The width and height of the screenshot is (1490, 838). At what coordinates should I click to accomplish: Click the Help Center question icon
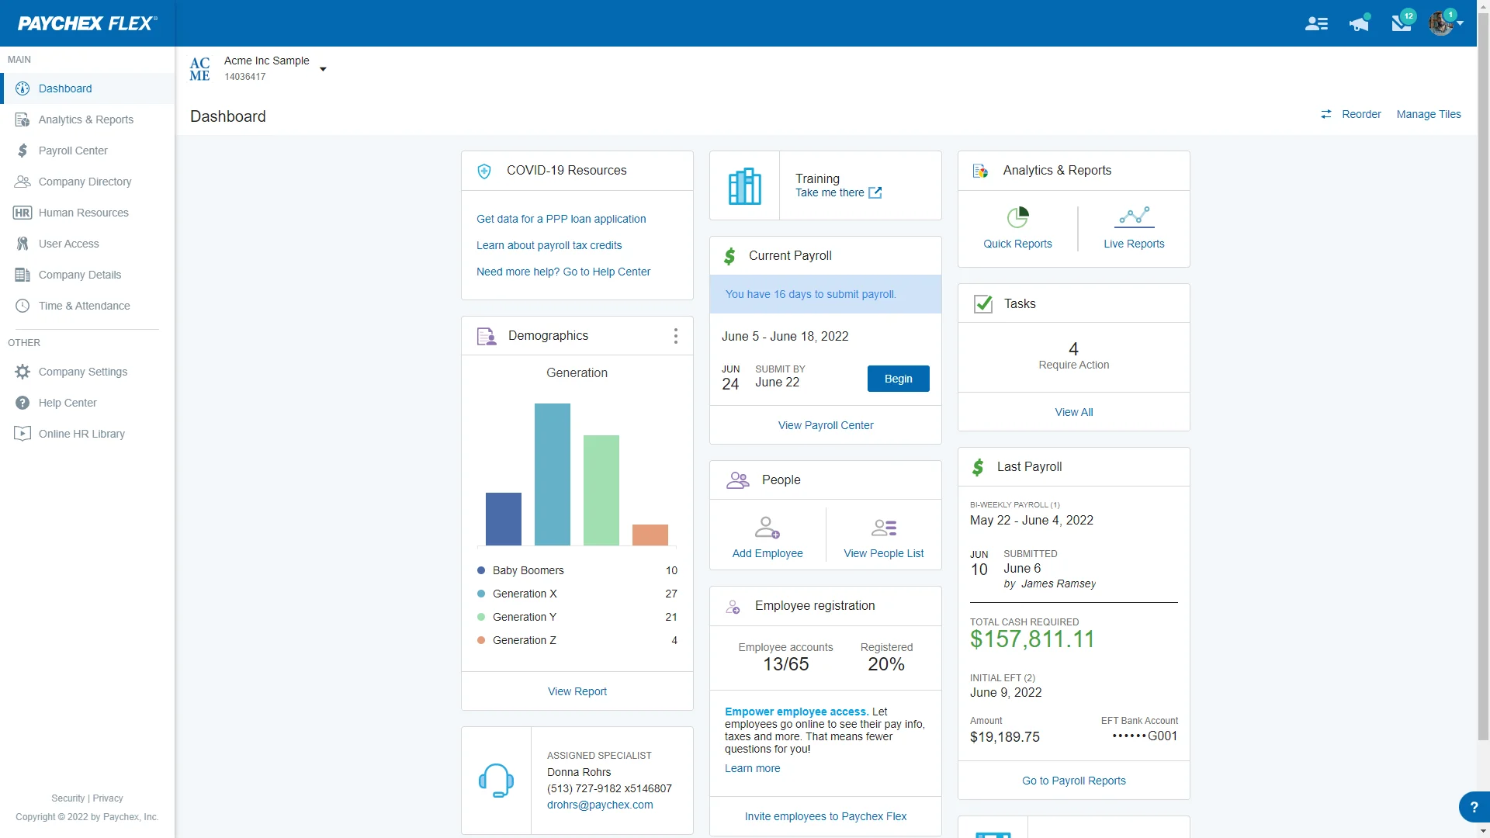tap(23, 403)
